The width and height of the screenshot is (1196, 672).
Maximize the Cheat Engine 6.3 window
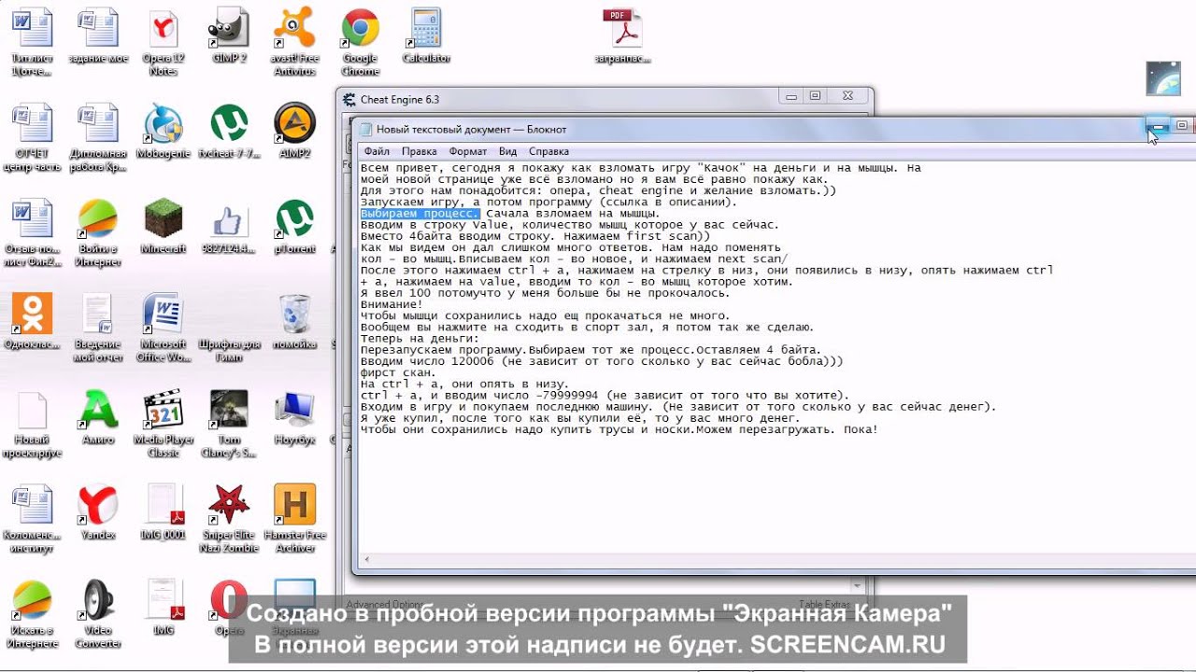[x=815, y=95]
